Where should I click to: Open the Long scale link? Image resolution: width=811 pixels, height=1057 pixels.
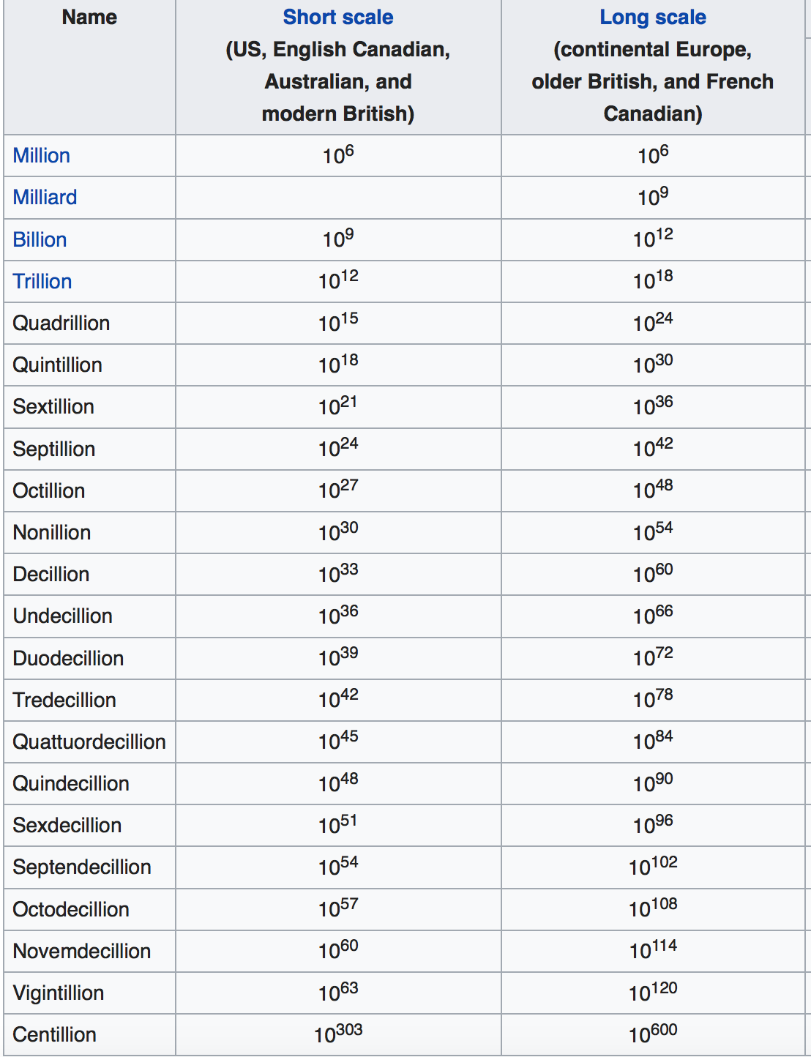[x=652, y=17]
